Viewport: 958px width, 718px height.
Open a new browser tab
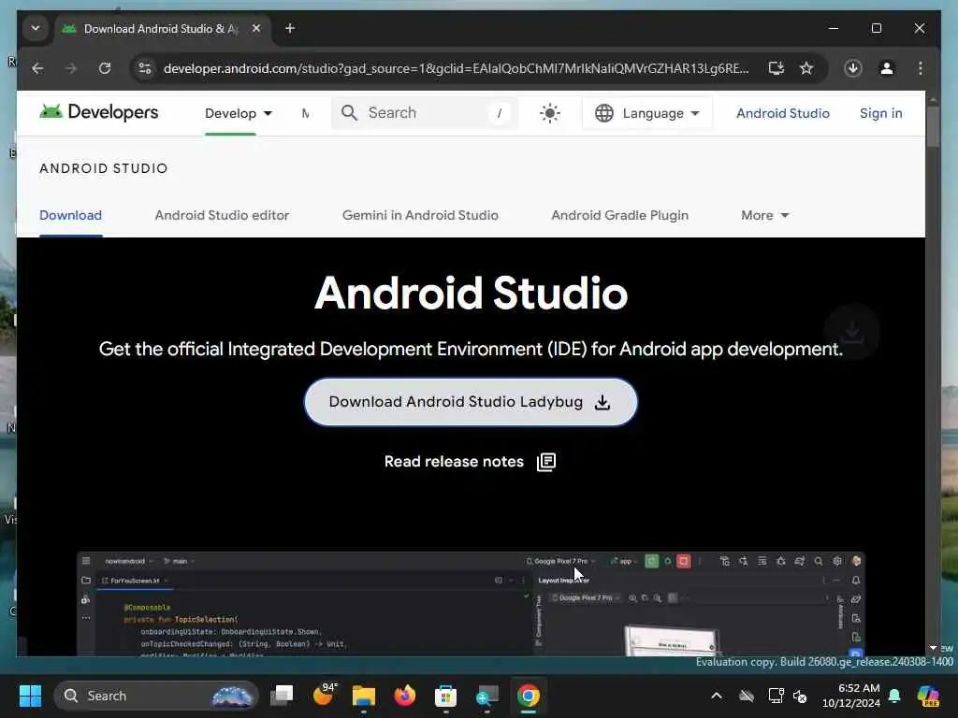click(x=290, y=28)
